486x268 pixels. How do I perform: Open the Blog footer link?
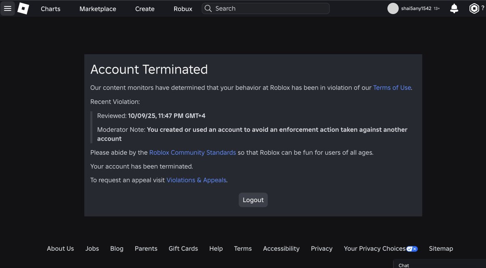click(117, 249)
